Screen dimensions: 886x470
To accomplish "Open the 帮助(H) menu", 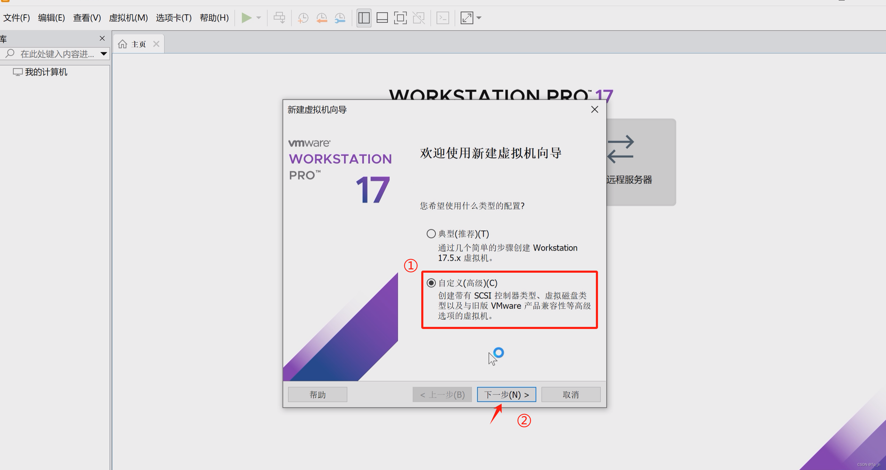I will tap(214, 18).
